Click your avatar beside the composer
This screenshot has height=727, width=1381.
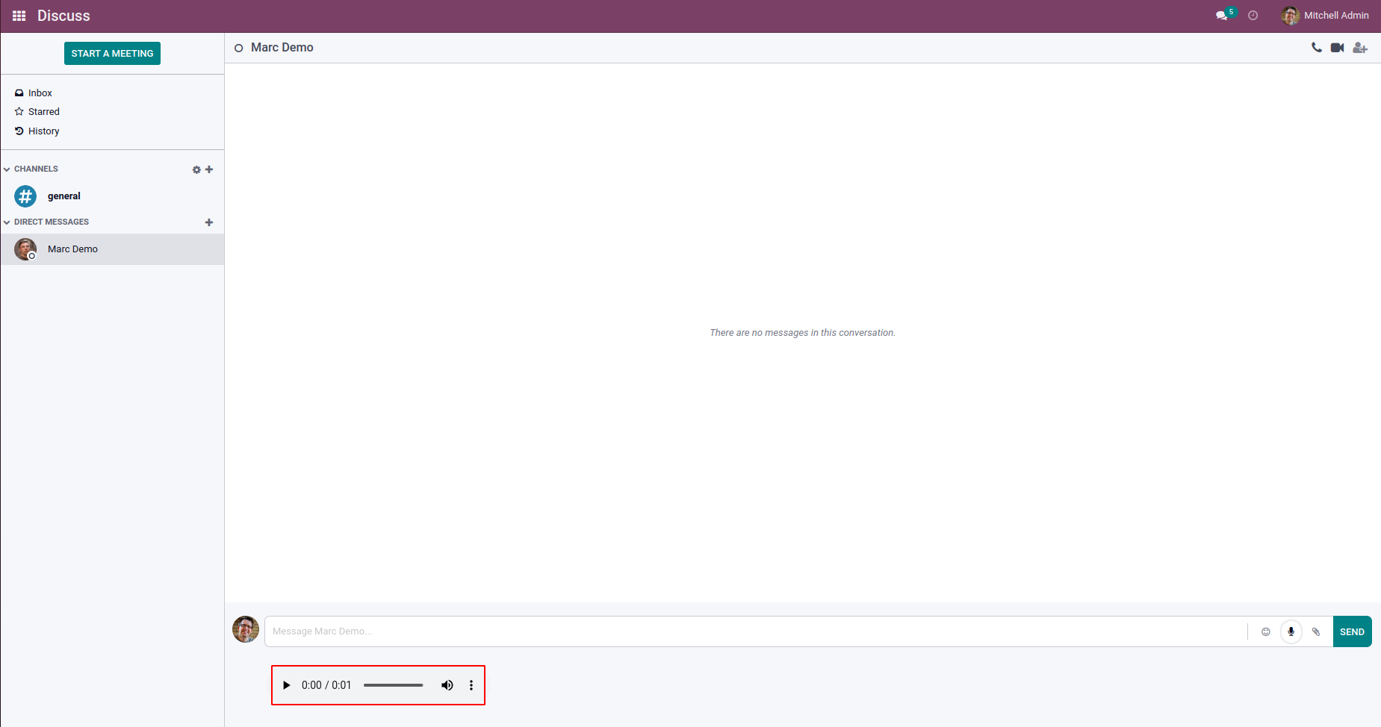(x=246, y=629)
